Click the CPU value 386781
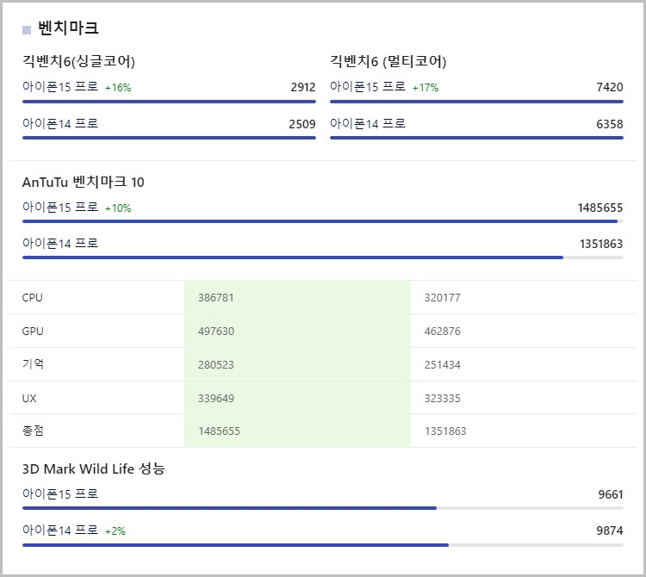This screenshot has width=646, height=577. click(216, 298)
